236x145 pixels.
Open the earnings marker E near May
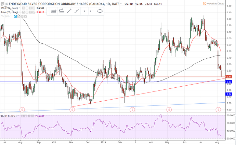point(169,110)
